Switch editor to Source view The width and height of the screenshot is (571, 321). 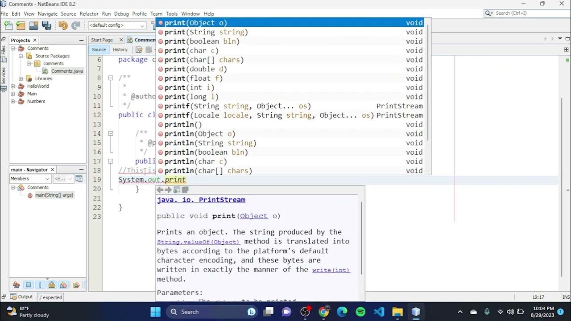point(99,49)
